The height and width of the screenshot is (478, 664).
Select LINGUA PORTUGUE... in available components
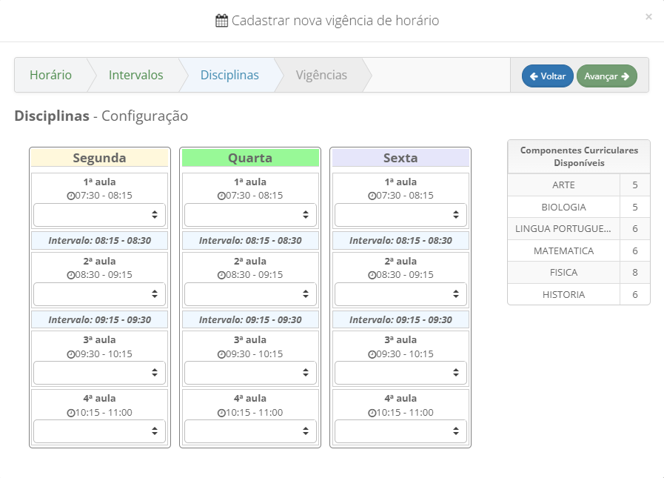point(563,228)
